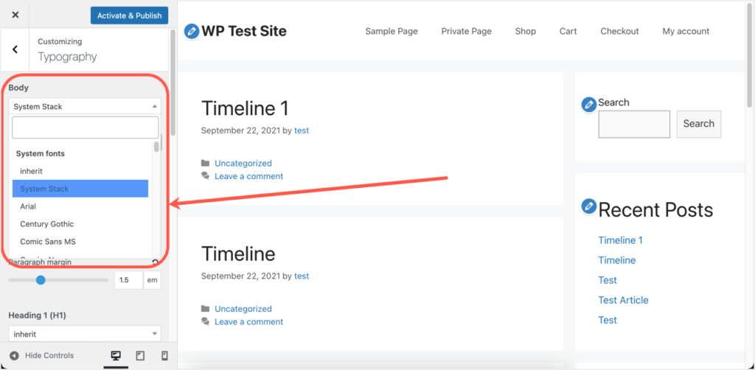Open the Body font System Stack dropdown
This screenshot has width=755, height=370.
pos(85,106)
